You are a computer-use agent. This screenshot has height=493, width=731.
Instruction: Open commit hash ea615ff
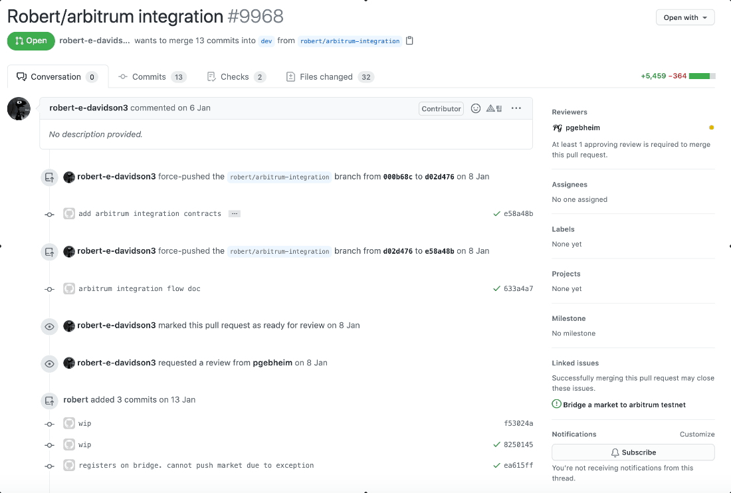coord(518,465)
